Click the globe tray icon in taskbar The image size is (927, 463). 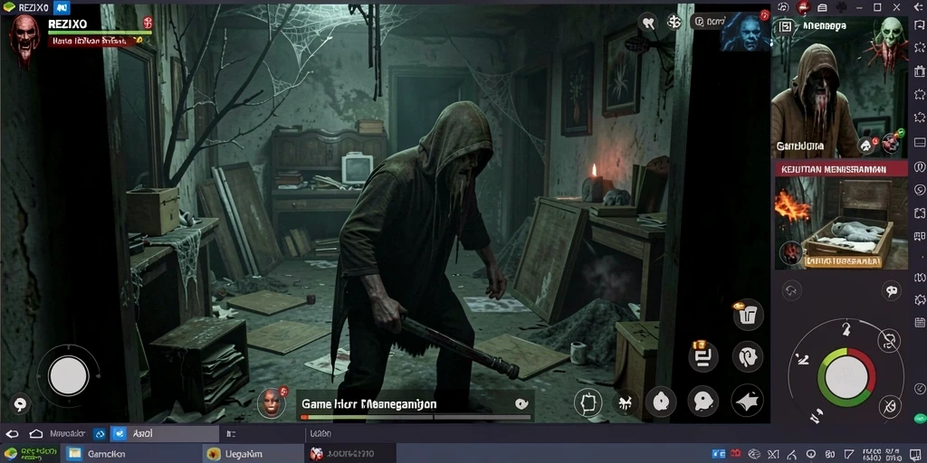(754, 454)
